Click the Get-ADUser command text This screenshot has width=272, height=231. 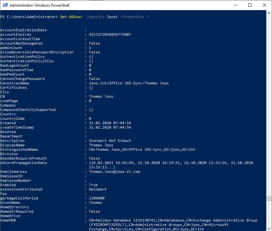point(71,17)
